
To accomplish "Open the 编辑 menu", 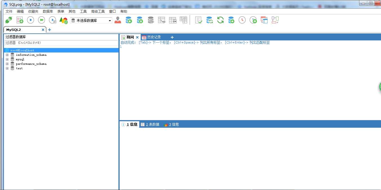I will [20, 12].
